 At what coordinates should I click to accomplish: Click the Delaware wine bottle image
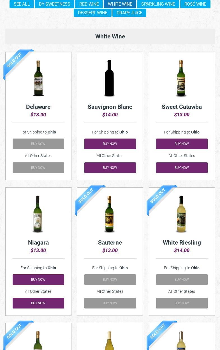coord(38,79)
